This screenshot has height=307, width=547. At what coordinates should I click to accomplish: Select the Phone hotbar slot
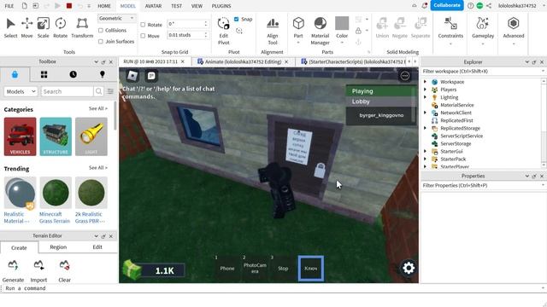(227, 268)
